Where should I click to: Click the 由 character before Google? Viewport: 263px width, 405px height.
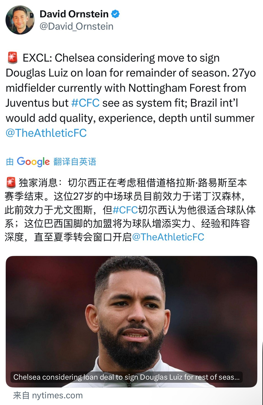(10, 162)
